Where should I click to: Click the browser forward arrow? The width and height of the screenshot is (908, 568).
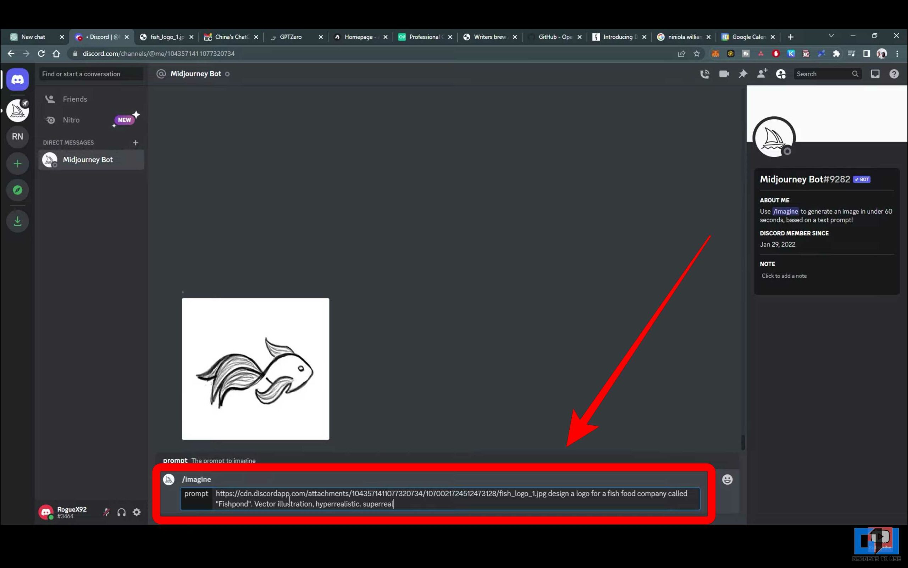(26, 54)
